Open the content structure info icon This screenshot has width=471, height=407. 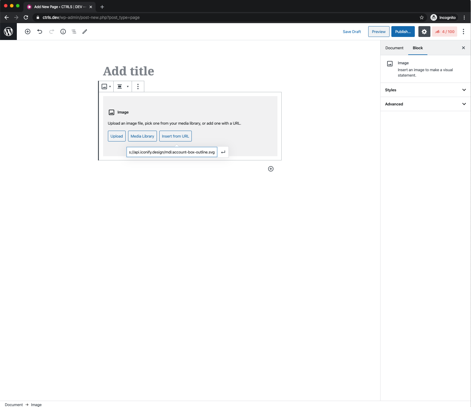click(x=63, y=32)
